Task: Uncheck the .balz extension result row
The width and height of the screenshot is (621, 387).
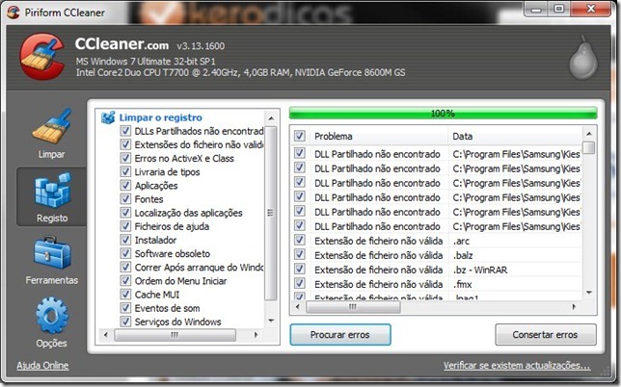Action: (x=300, y=254)
